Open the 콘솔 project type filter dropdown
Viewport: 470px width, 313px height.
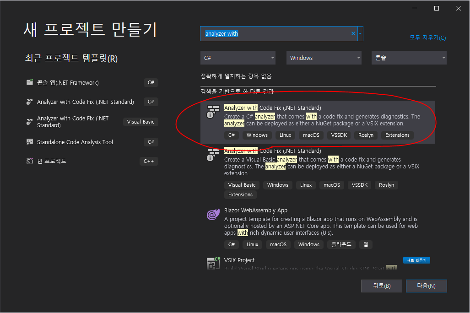point(409,58)
